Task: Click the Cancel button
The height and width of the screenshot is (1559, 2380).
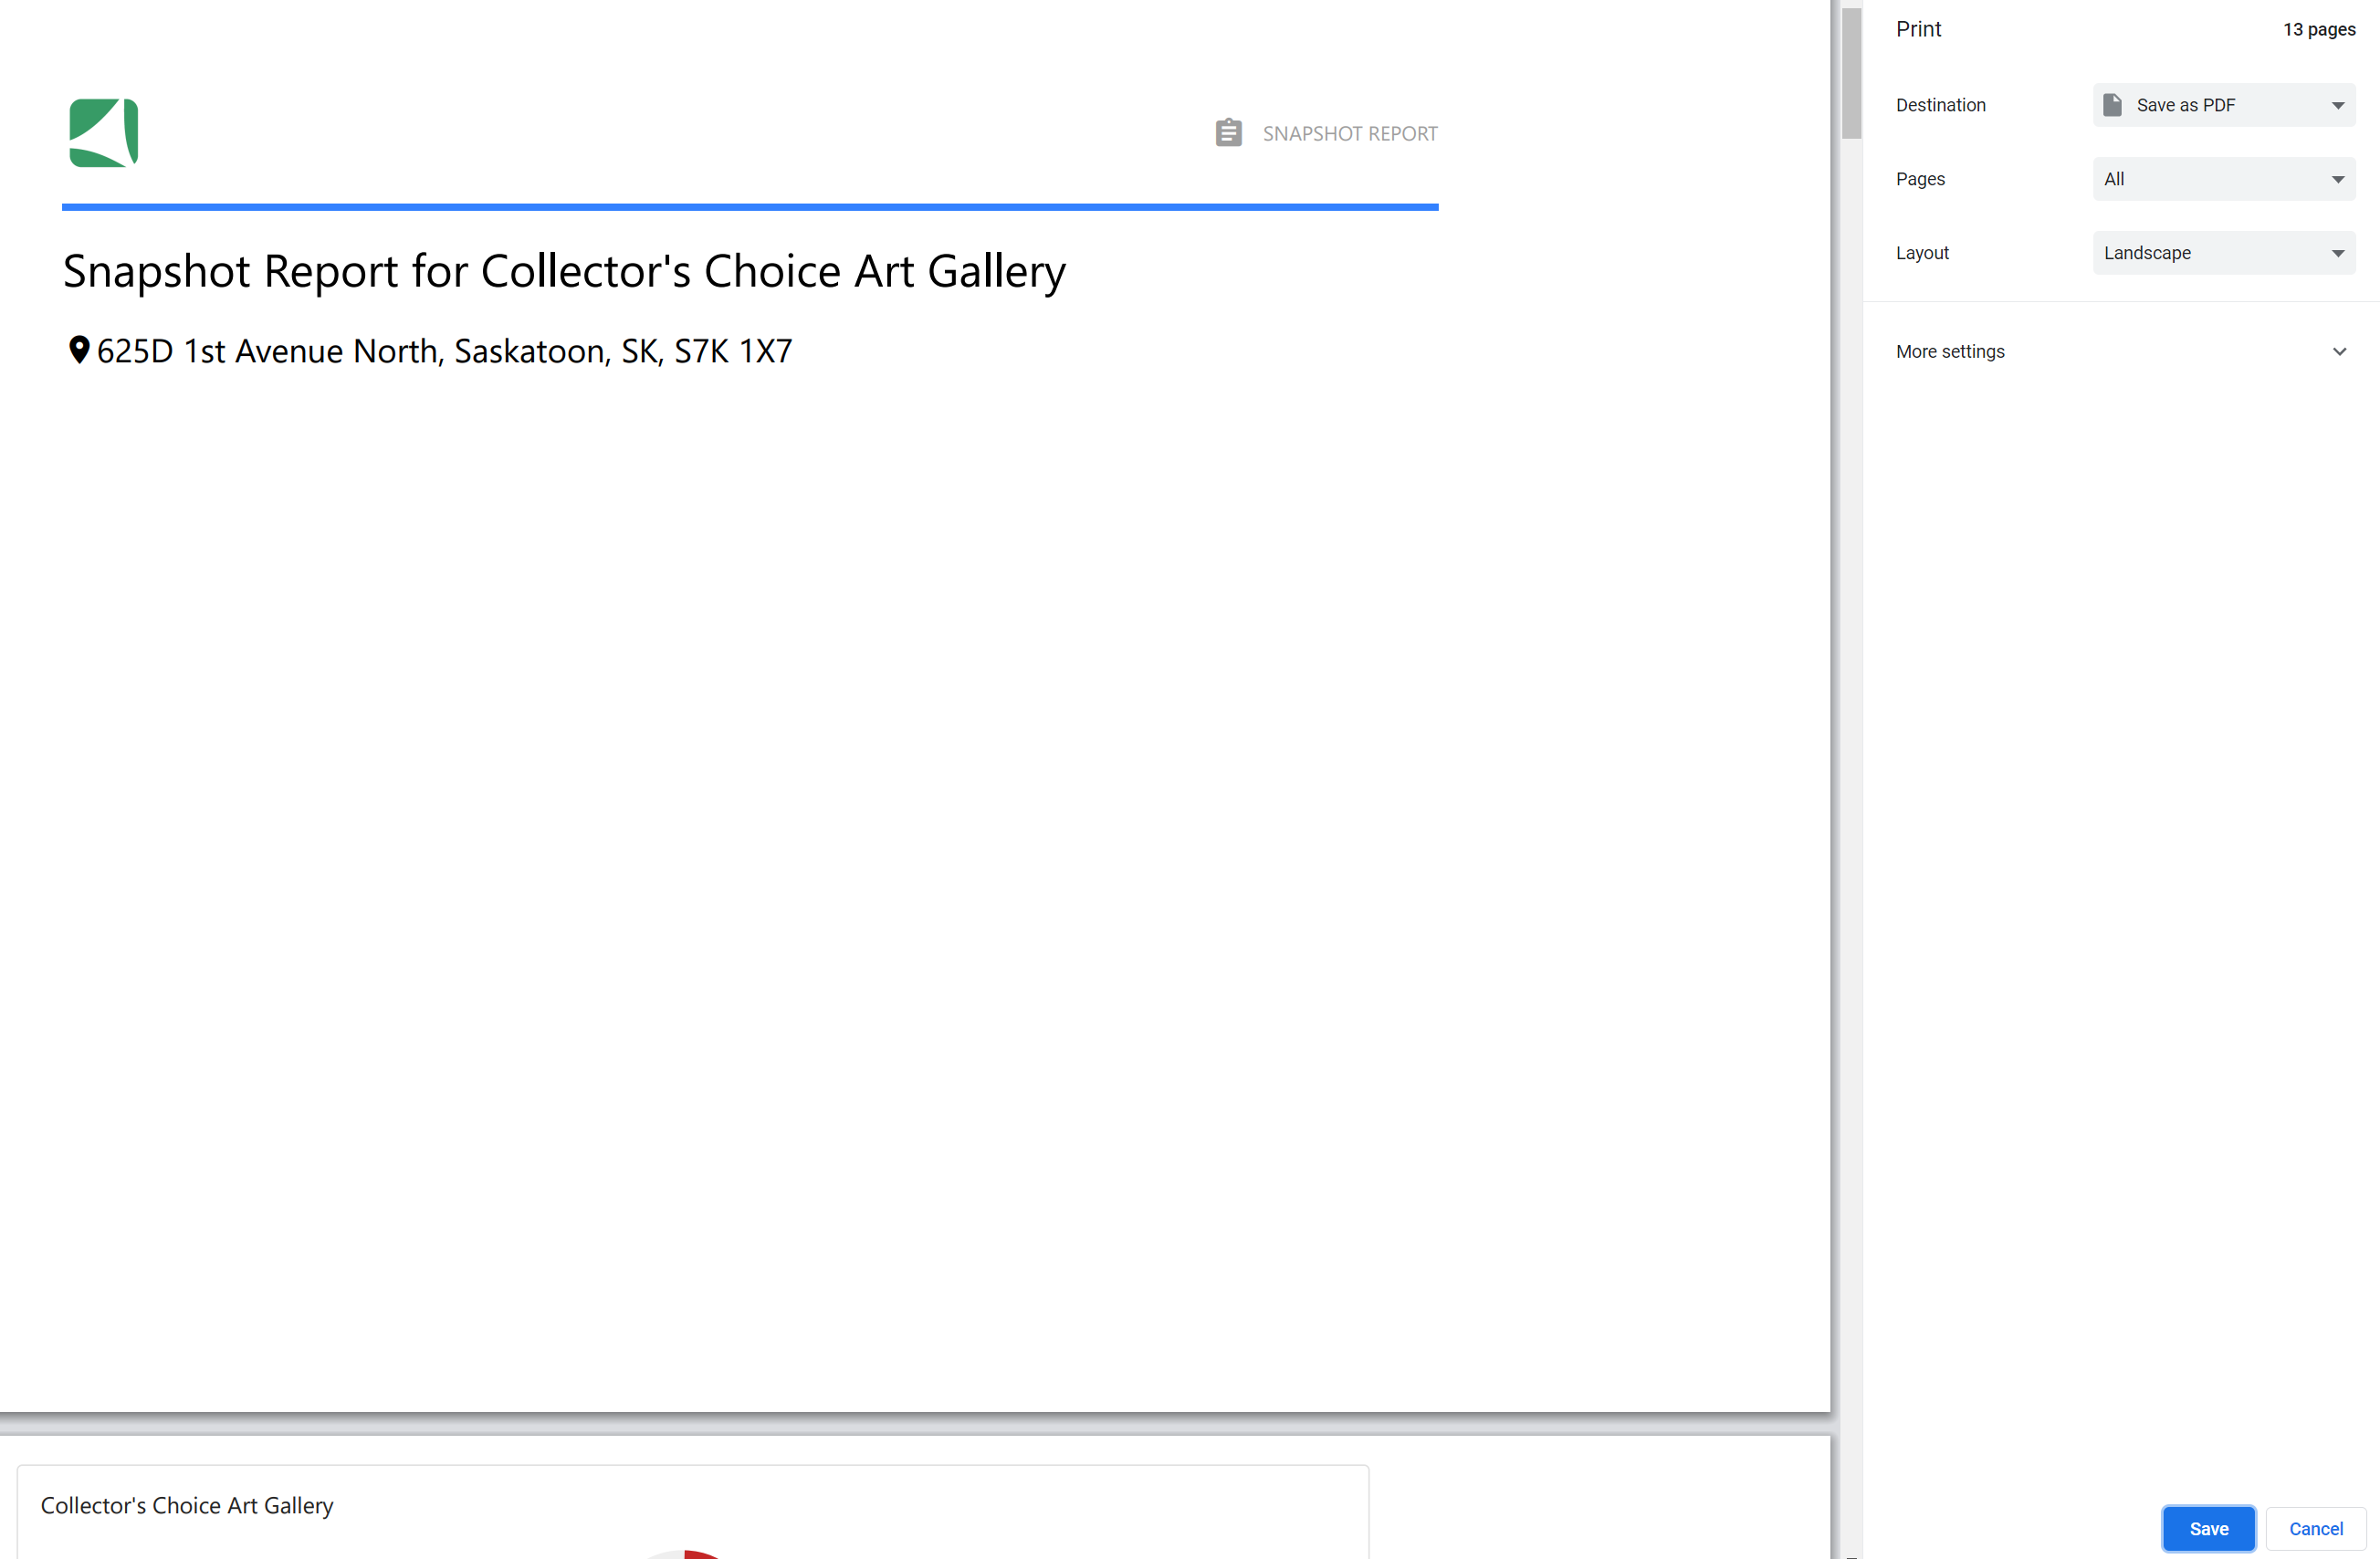Action: [2315, 1528]
